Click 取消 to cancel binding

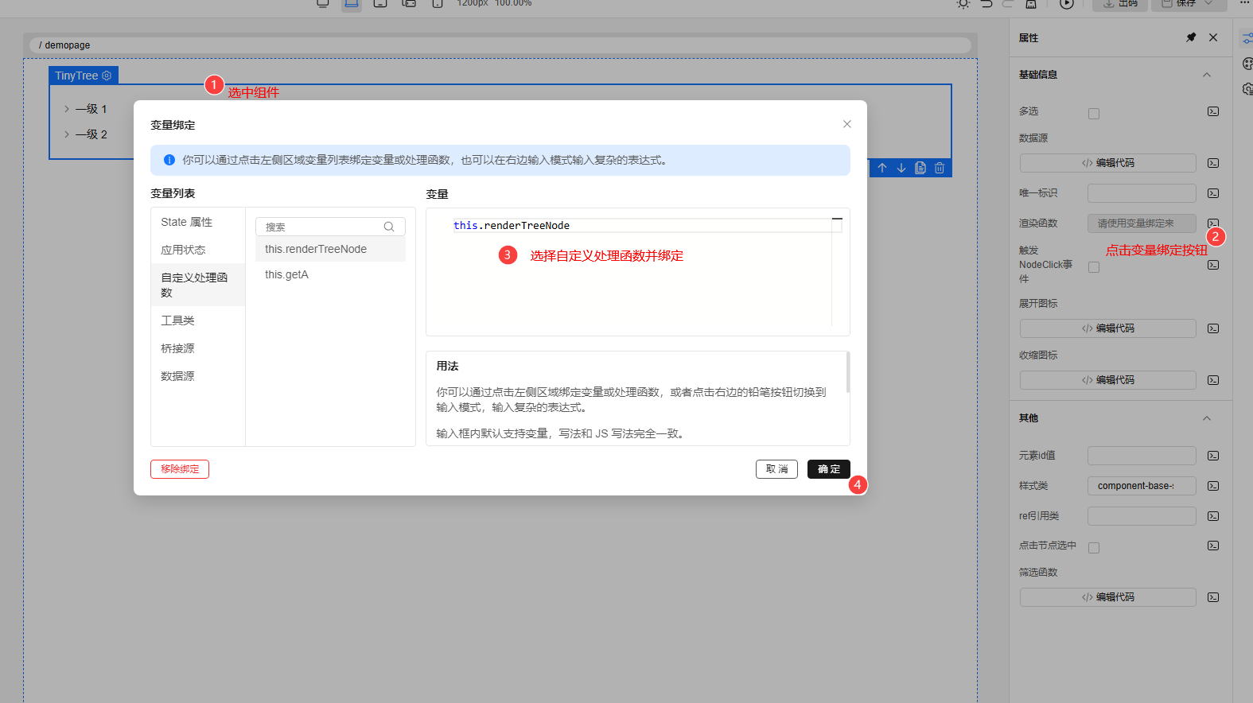point(776,469)
